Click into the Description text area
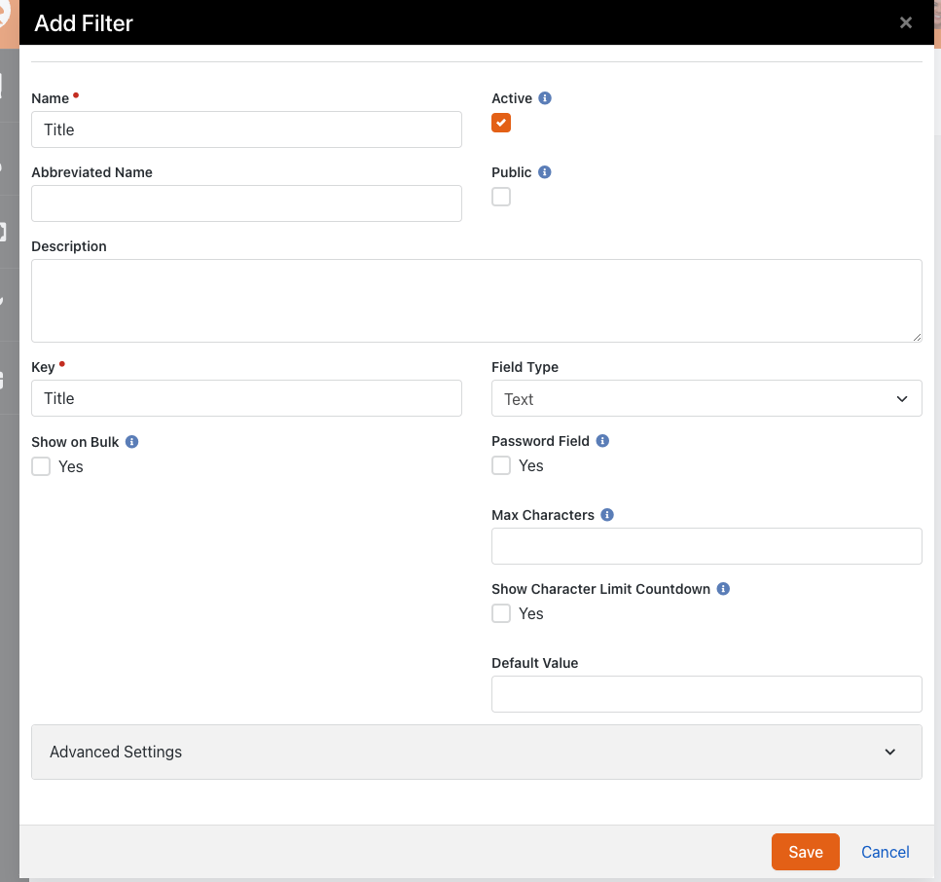 tap(477, 301)
